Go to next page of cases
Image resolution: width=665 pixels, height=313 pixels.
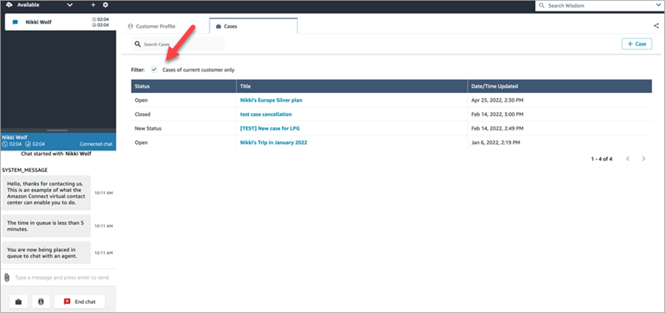click(x=644, y=159)
